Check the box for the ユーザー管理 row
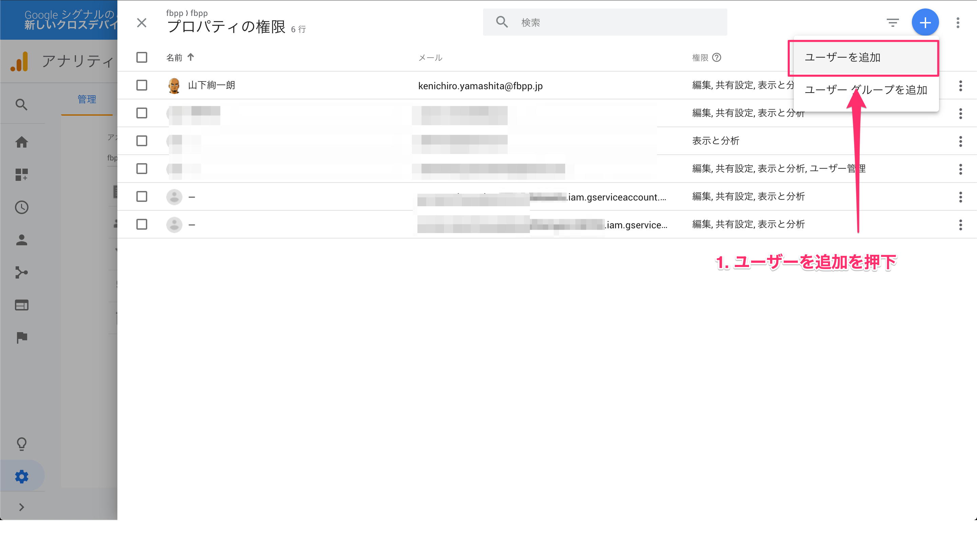The height and width of the screenshot is (534, 977). click(x=141, y=168)
